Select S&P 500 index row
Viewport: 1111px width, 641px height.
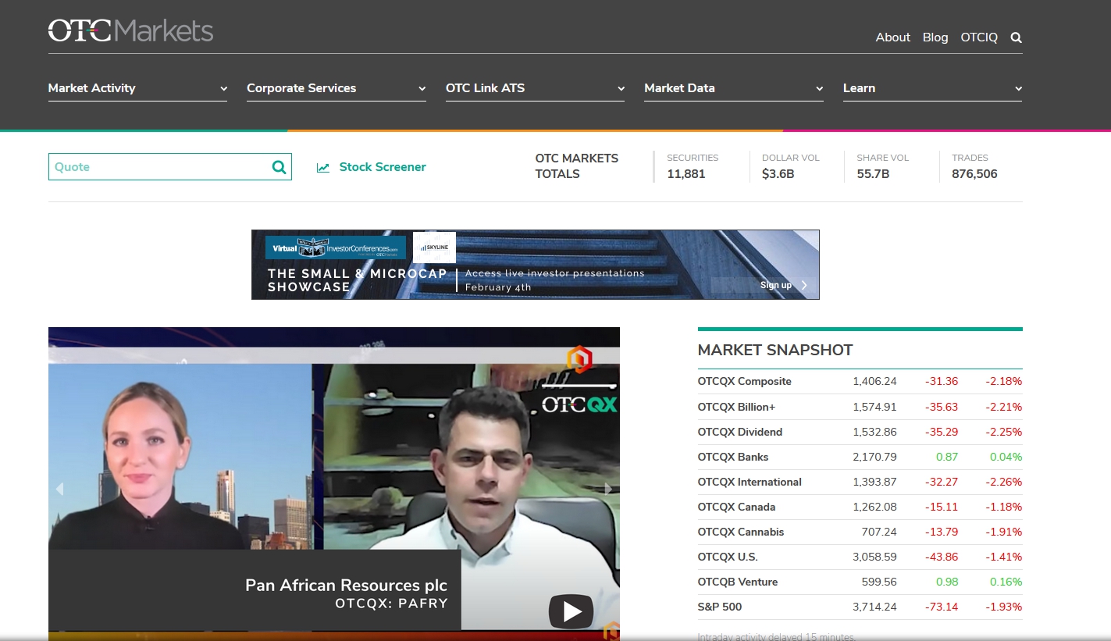point(860,607)
